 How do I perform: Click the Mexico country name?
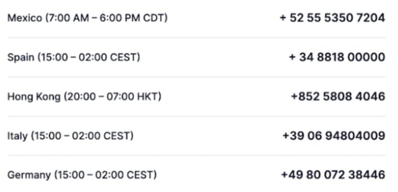(25, 18)
